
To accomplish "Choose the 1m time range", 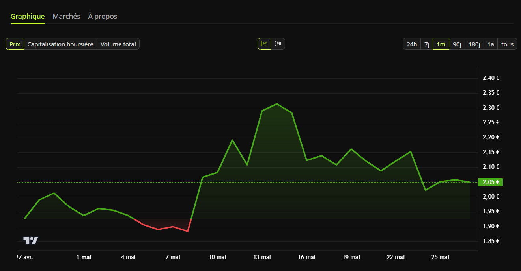I will point(441,44).
